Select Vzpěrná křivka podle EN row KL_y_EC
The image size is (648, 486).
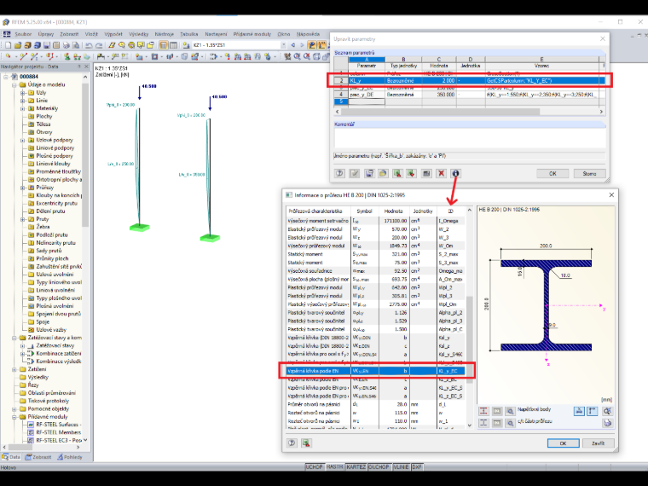[376, 371]
